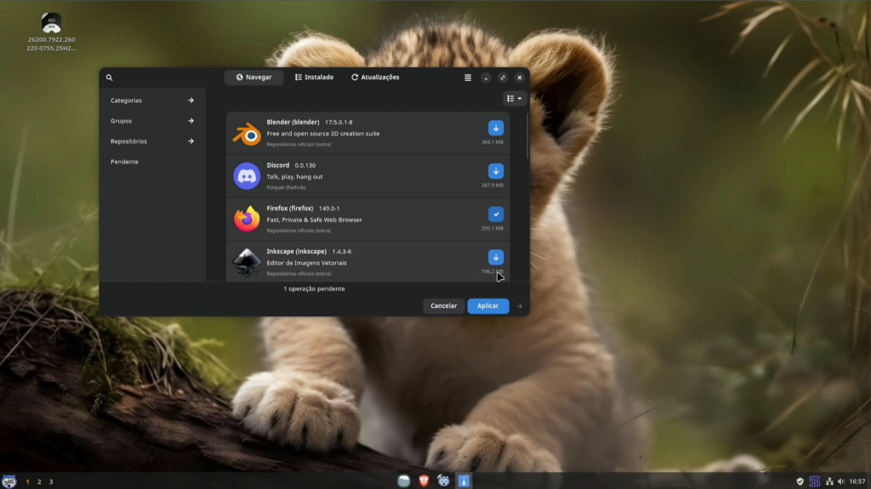Click the Inkscape app icon
The image size is (871, 489).
[247, 262]
